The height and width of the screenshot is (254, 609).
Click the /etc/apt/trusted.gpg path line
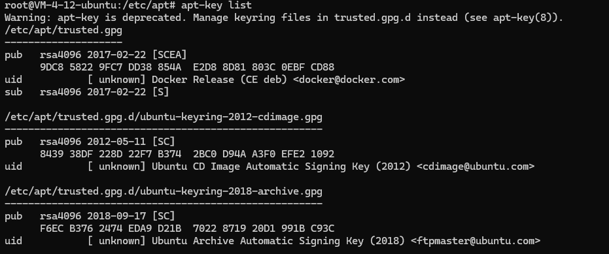63,30
